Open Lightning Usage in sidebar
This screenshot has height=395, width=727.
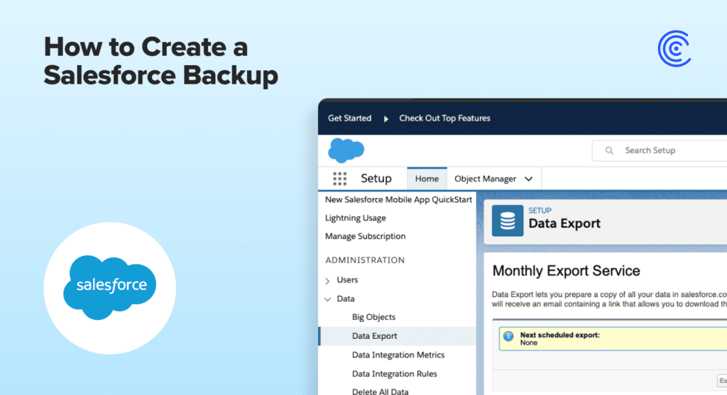(x=355, y=218)
